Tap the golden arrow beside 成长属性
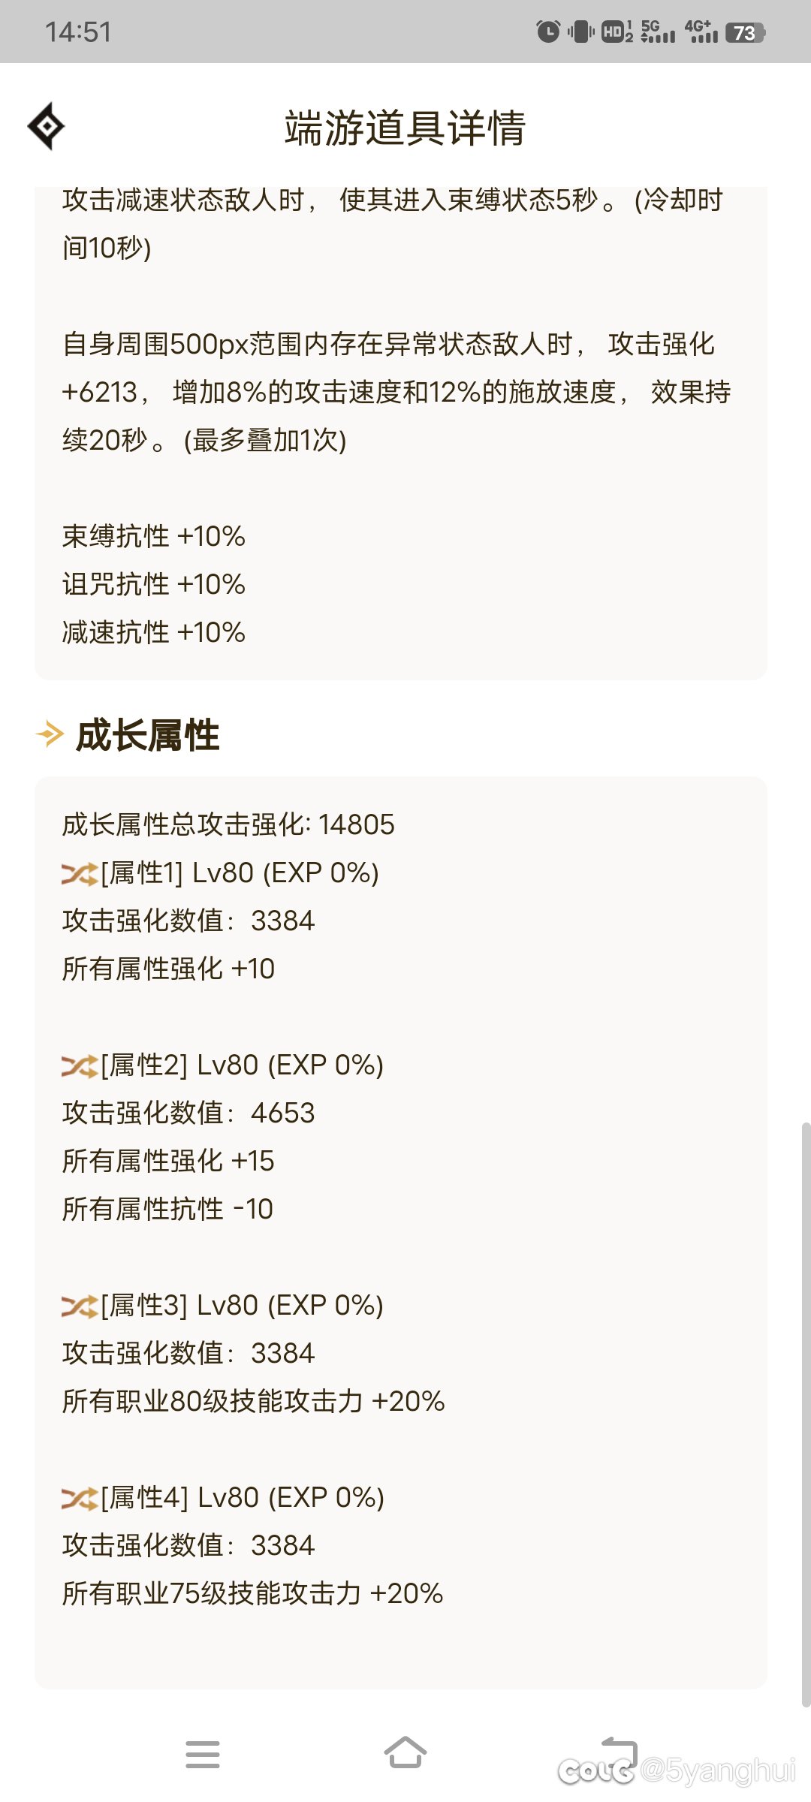This screenshot has width=811, height=1802. point(50,734)
